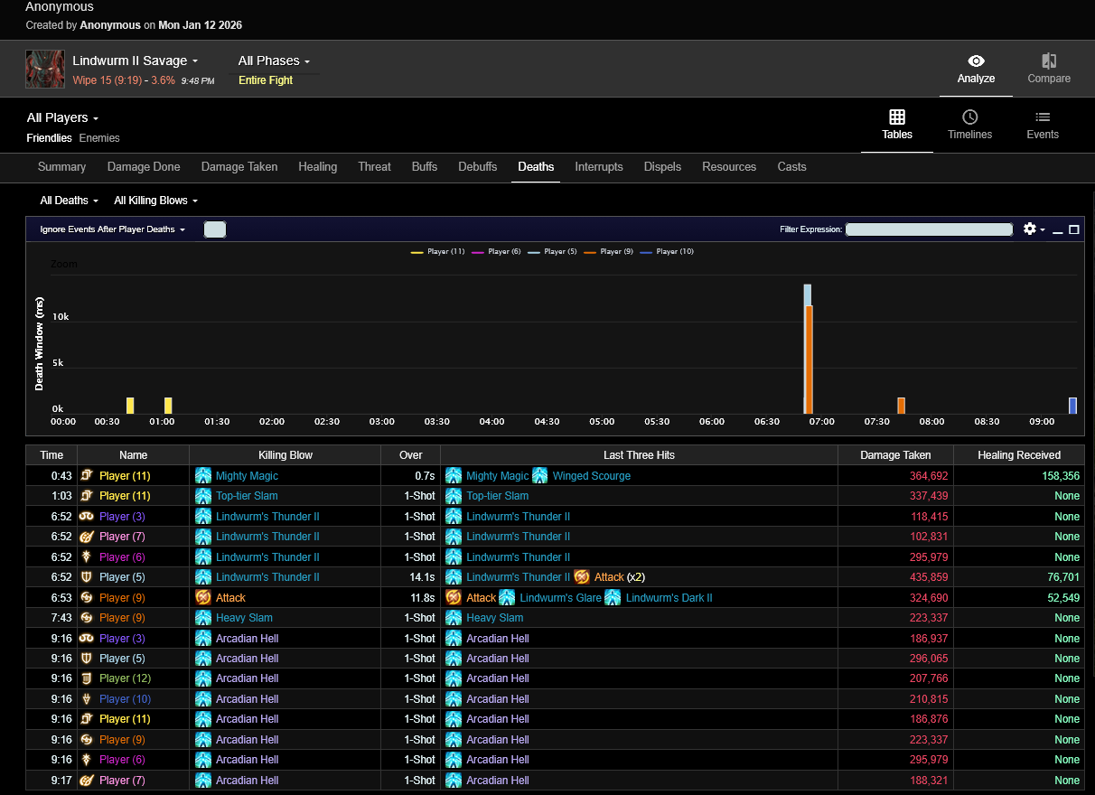This screenshot has width=1095, height=795.
Task: Click the Lindwurm II Savage boss thumbnail
Action: click(x=45, y=69)
